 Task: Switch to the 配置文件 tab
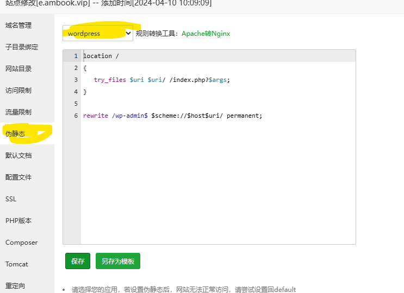[18, 177]
